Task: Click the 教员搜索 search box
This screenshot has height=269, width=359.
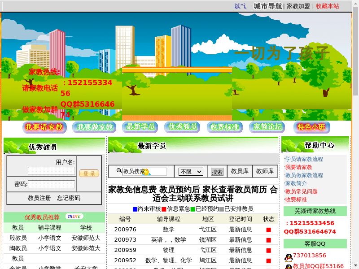Action: pyautogui.click(x=144, y=171)
